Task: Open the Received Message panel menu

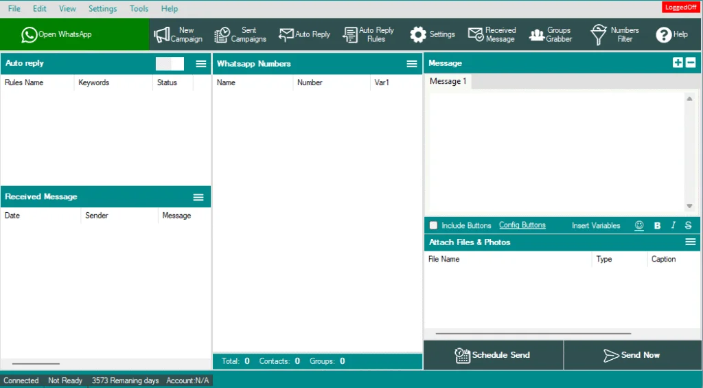Action: coord(198,197)
